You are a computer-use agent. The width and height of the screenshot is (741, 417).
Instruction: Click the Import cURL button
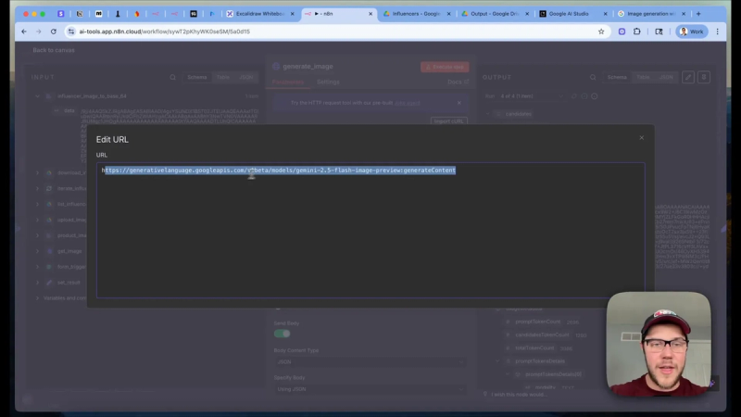click(x=448, y=121)
